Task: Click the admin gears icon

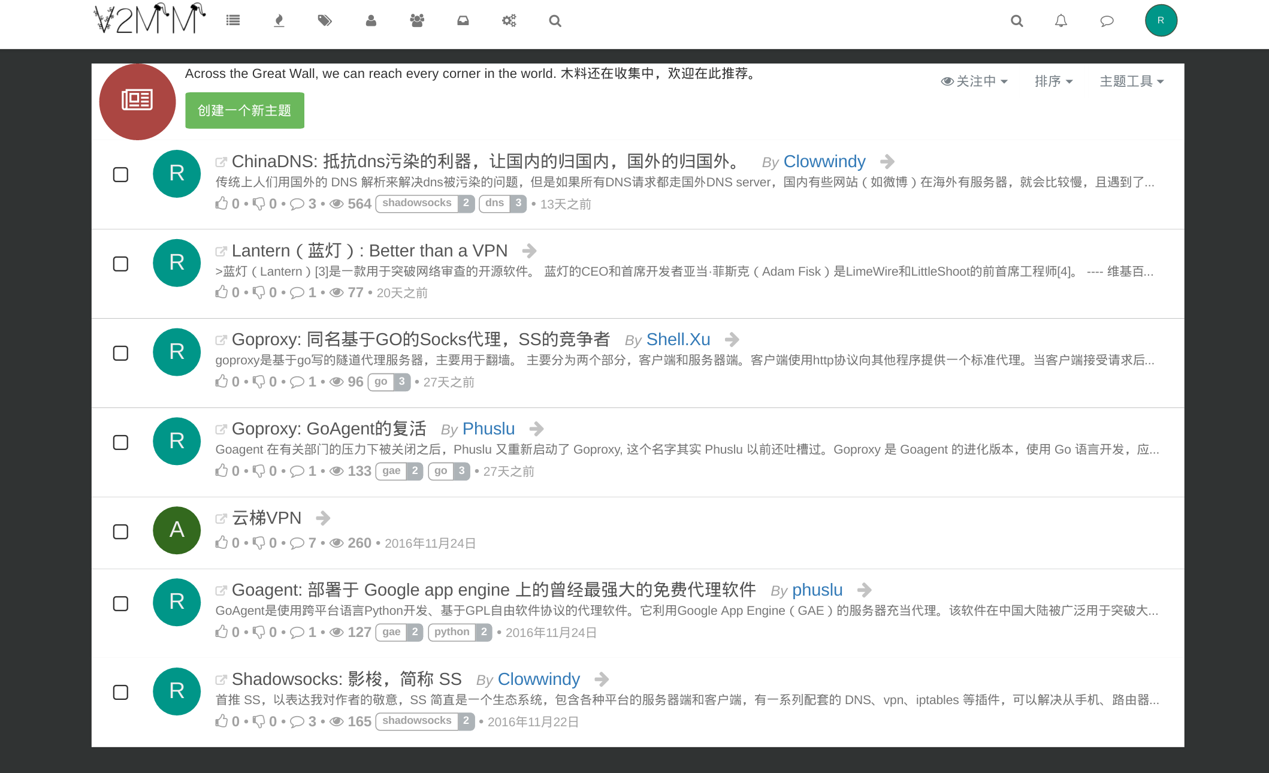Action: [509, 21]
